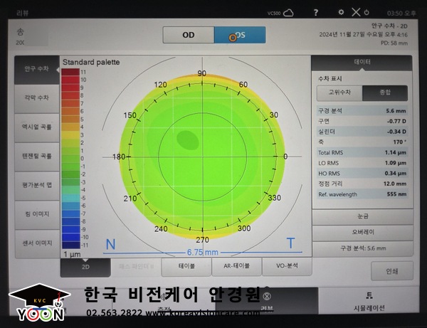This screenshot has height=328, width=427.
Task: Open the 링 이미지 side tab
Action: pos(36,213)
